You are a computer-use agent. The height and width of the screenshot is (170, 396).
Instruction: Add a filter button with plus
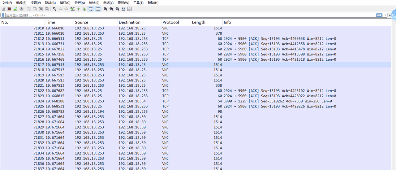tap(390, 15)
